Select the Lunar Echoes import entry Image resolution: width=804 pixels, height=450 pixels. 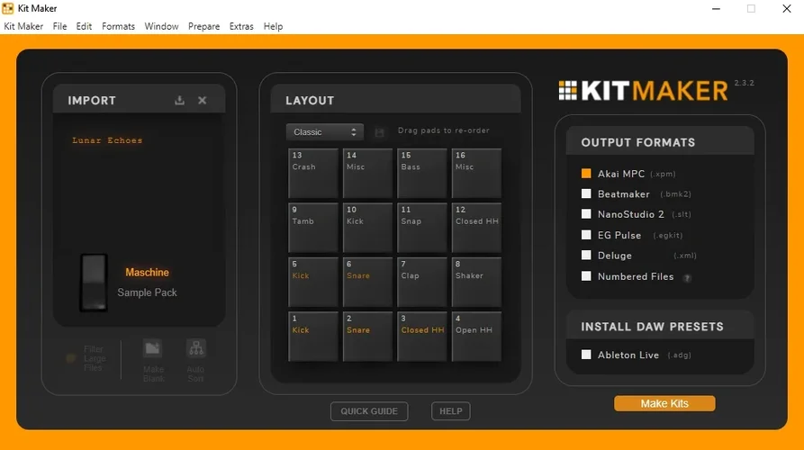[107, 140]
